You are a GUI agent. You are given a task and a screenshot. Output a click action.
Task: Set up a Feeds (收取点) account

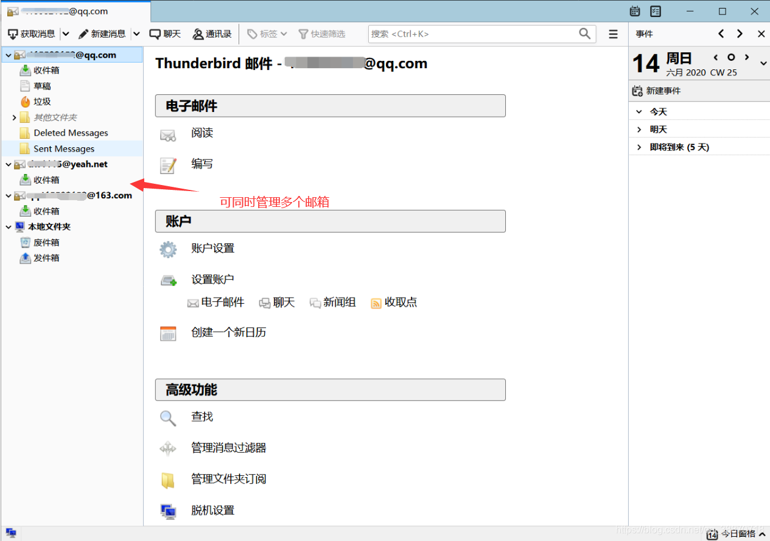pyautogui.click(x=394, y=302)
